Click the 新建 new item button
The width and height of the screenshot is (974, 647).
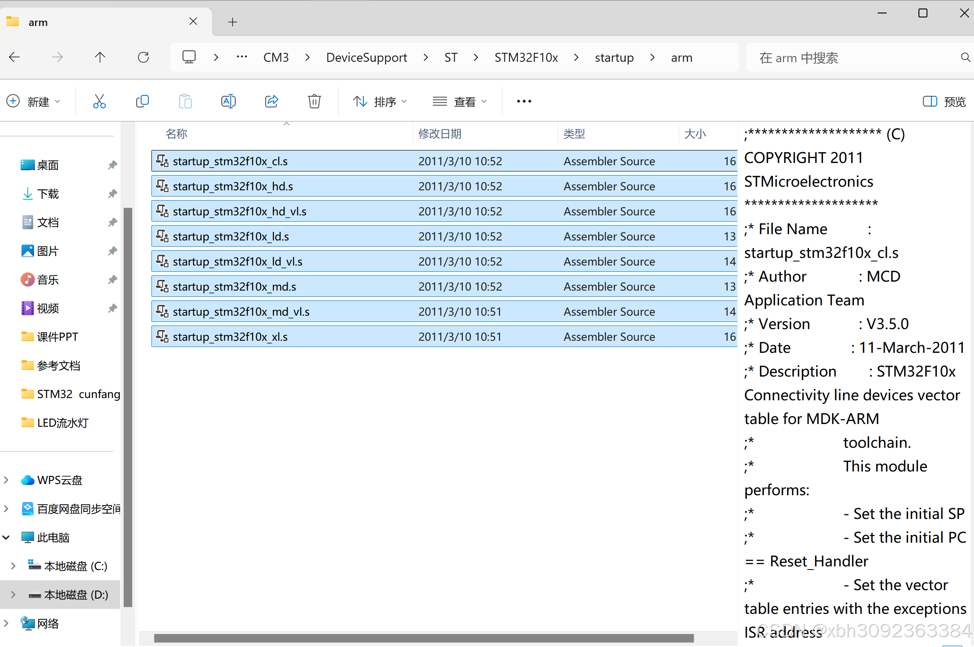click(33, 102)
